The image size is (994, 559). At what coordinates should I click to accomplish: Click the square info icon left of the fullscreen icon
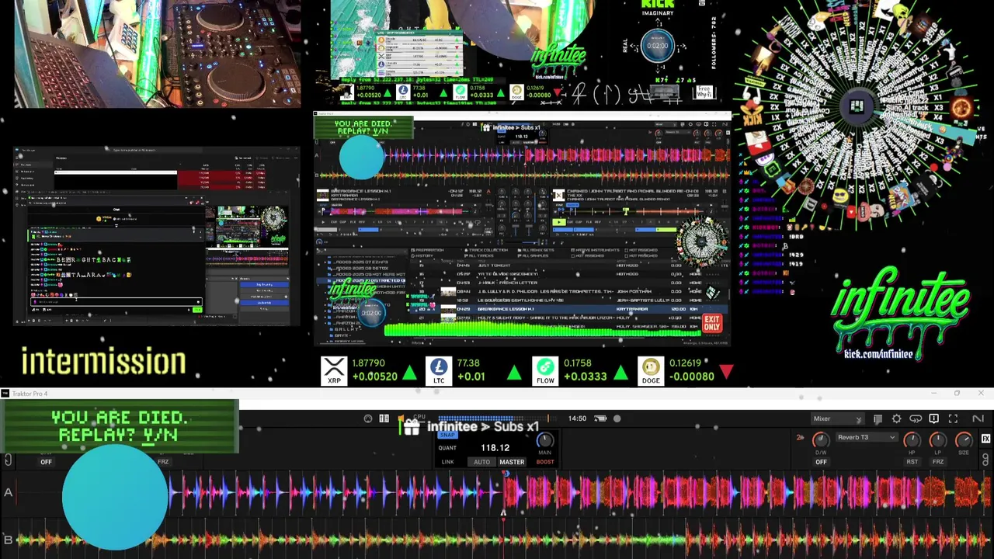(933, 418)
